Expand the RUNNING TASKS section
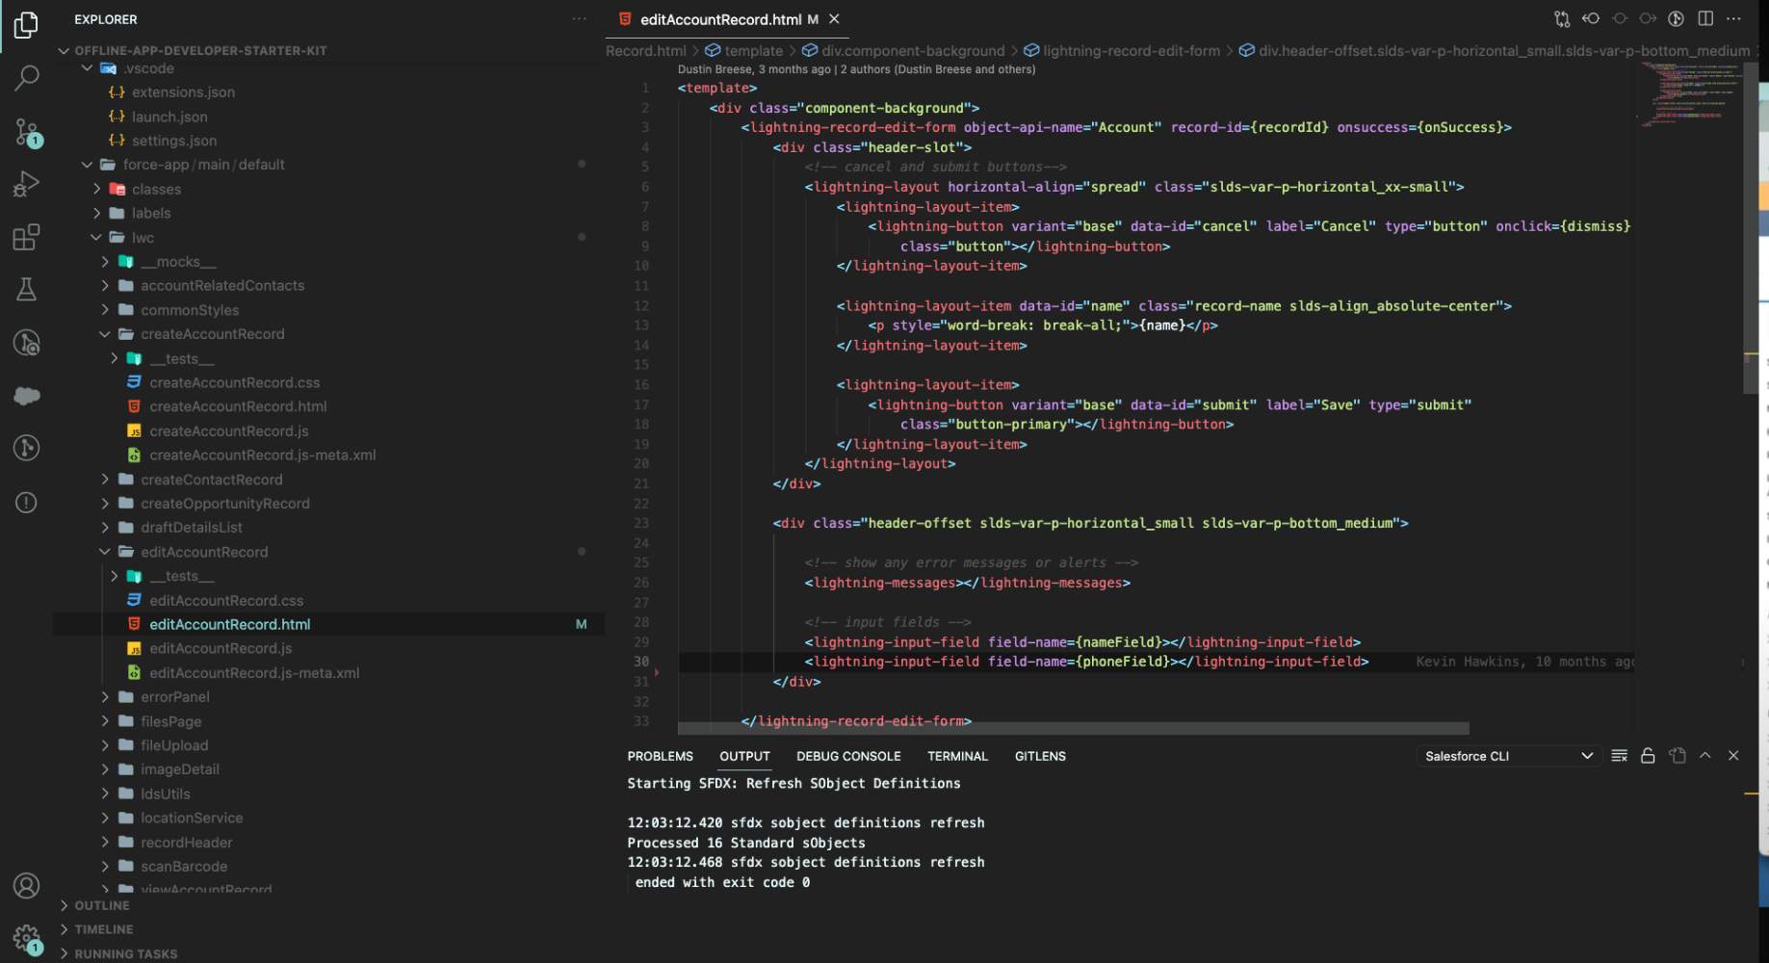Screen dimensions: 1769x963 125,953
